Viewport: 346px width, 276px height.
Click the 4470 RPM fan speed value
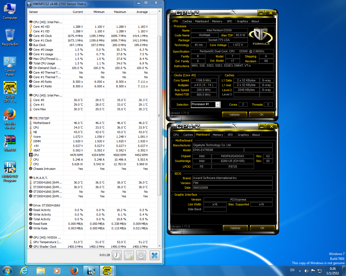coord(76,155)
